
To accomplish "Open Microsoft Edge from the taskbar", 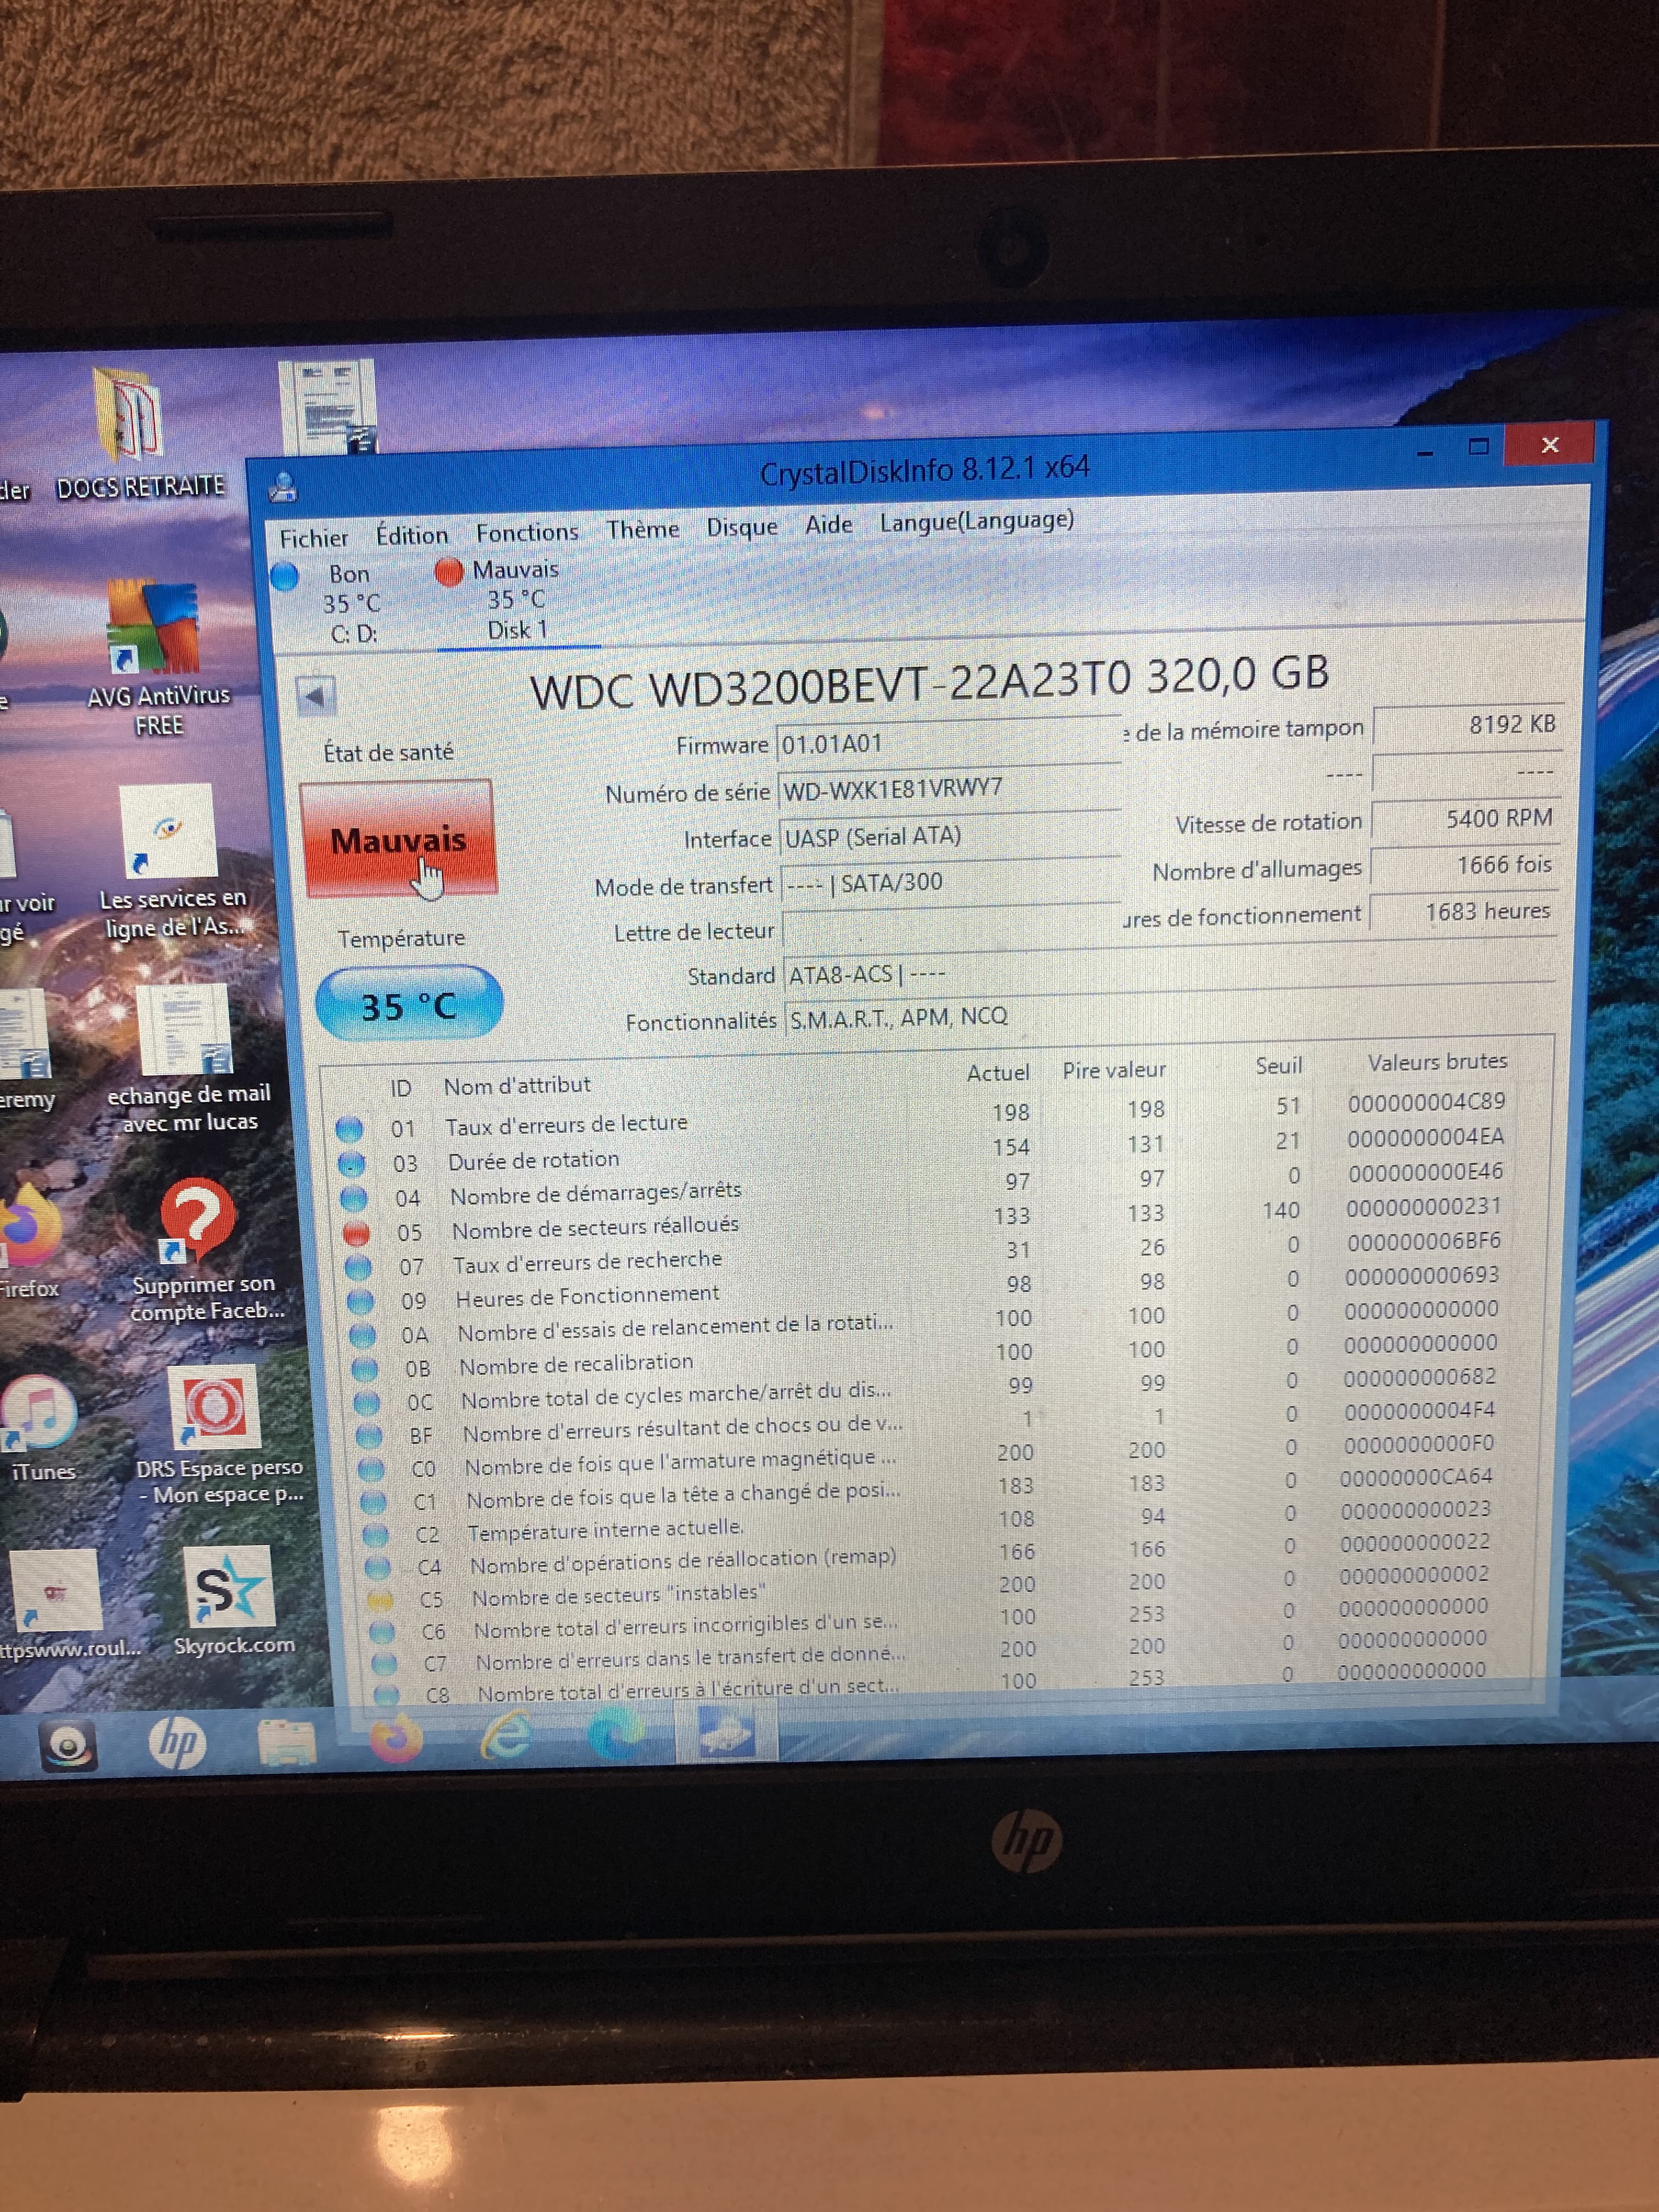I will pos(615,1734).
